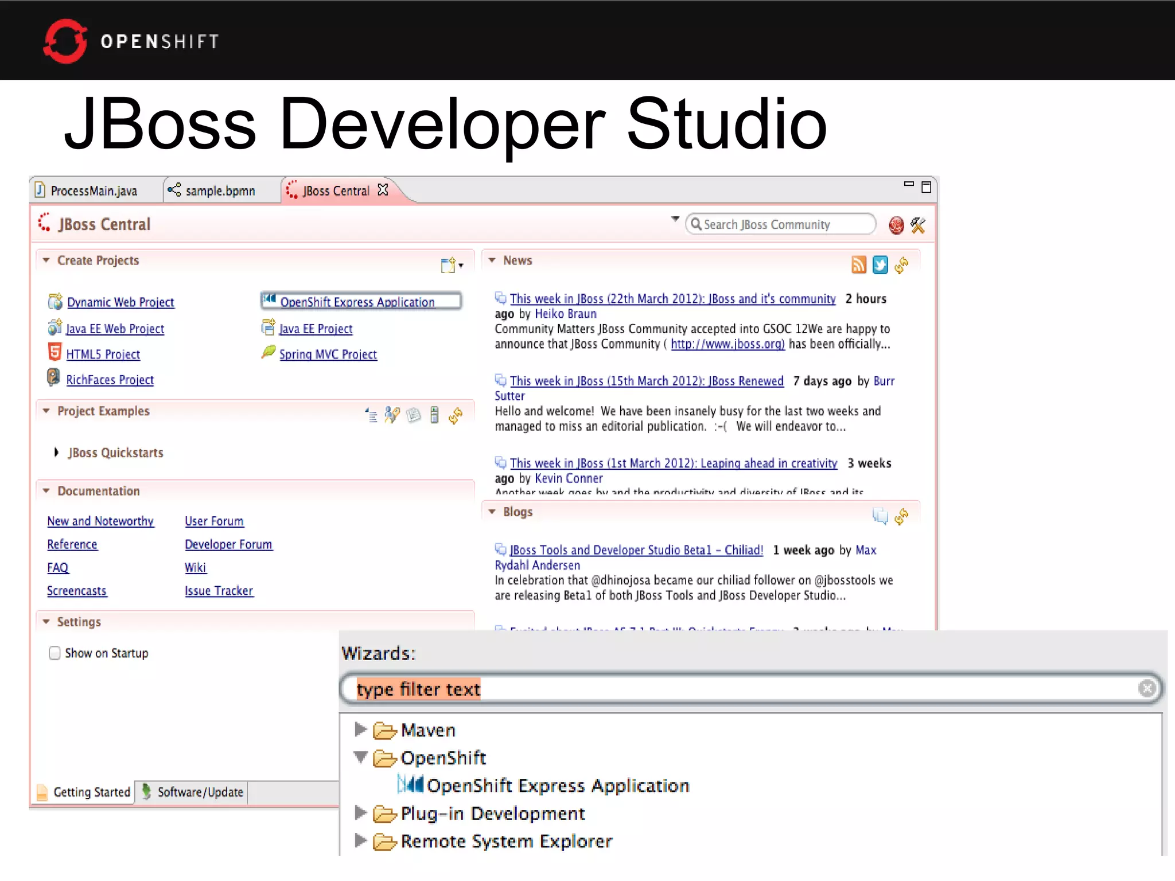Click the wrench tools icon in Project Examples
The height and width of the screenshot is (881, 1175).
pyautogui.click(x=392, y=415)
